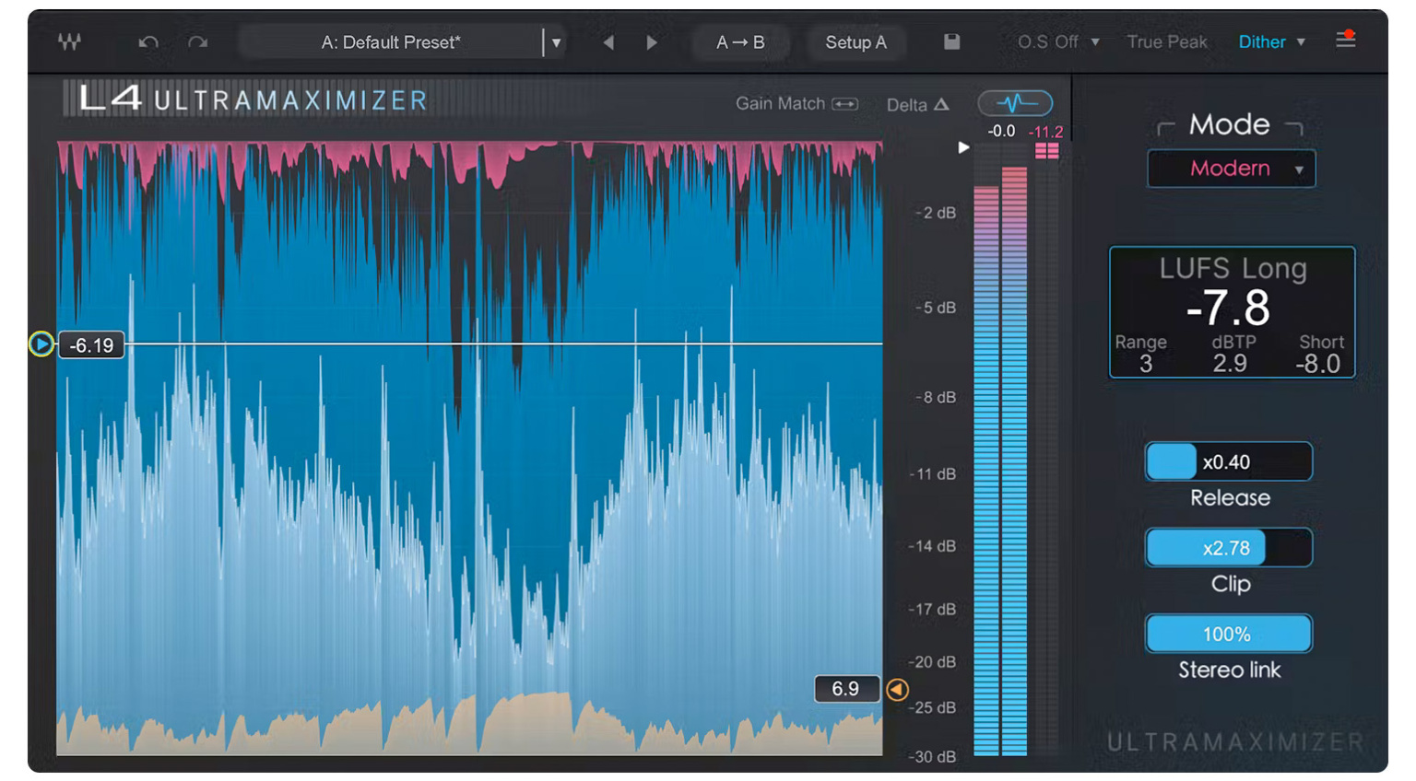Enable True Peak metering
The height and width of the screenshot is (781, 1416).
1166,41
